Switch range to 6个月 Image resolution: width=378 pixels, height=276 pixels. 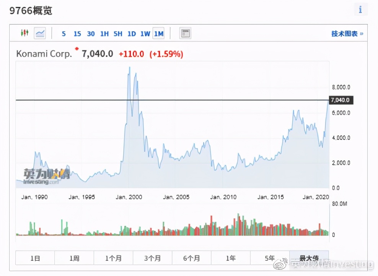(192, 258)
